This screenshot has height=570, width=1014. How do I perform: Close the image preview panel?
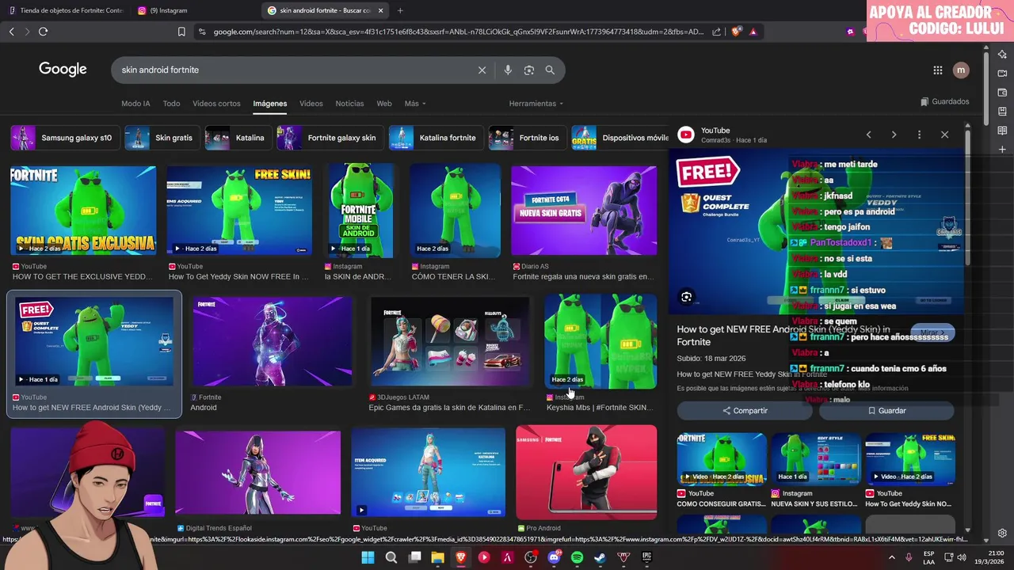[x=944, y=135]
